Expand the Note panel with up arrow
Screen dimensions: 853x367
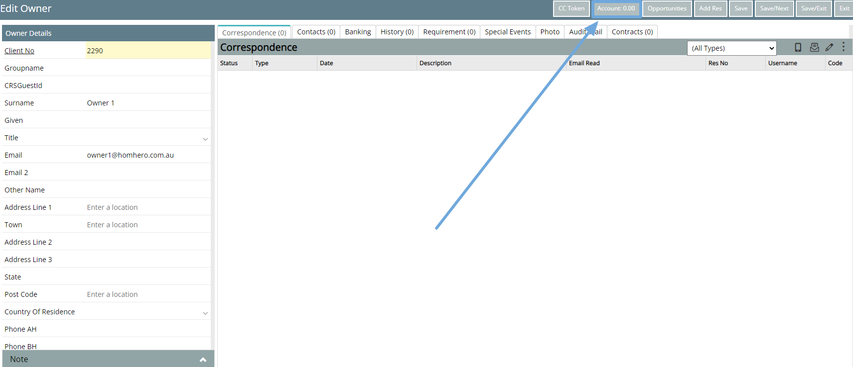click(203, 360)
